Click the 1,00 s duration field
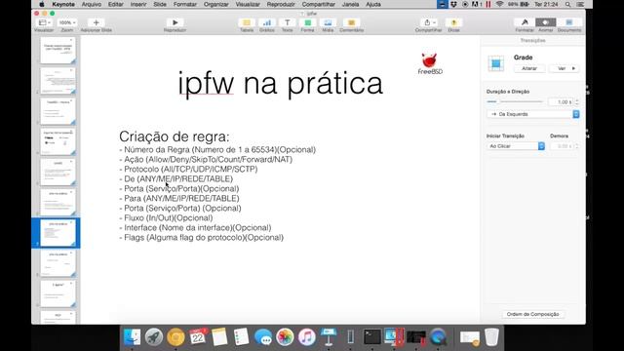 [x=561, y=102]
